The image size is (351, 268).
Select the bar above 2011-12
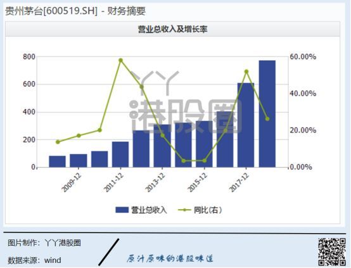point(120,154)
